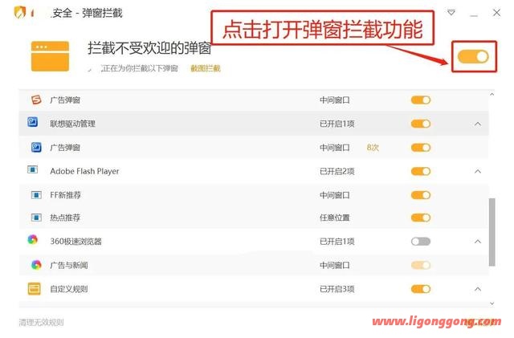Toggle 广告弹窗 switch showing 8次

coord(421,148)
